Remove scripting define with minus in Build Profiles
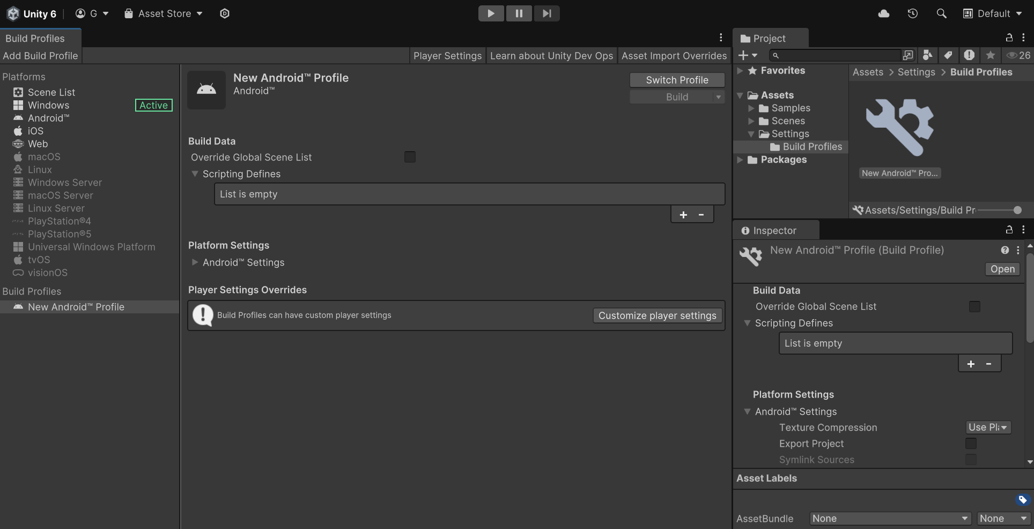This screenshot has width=1034, height=529. (701, 215)
